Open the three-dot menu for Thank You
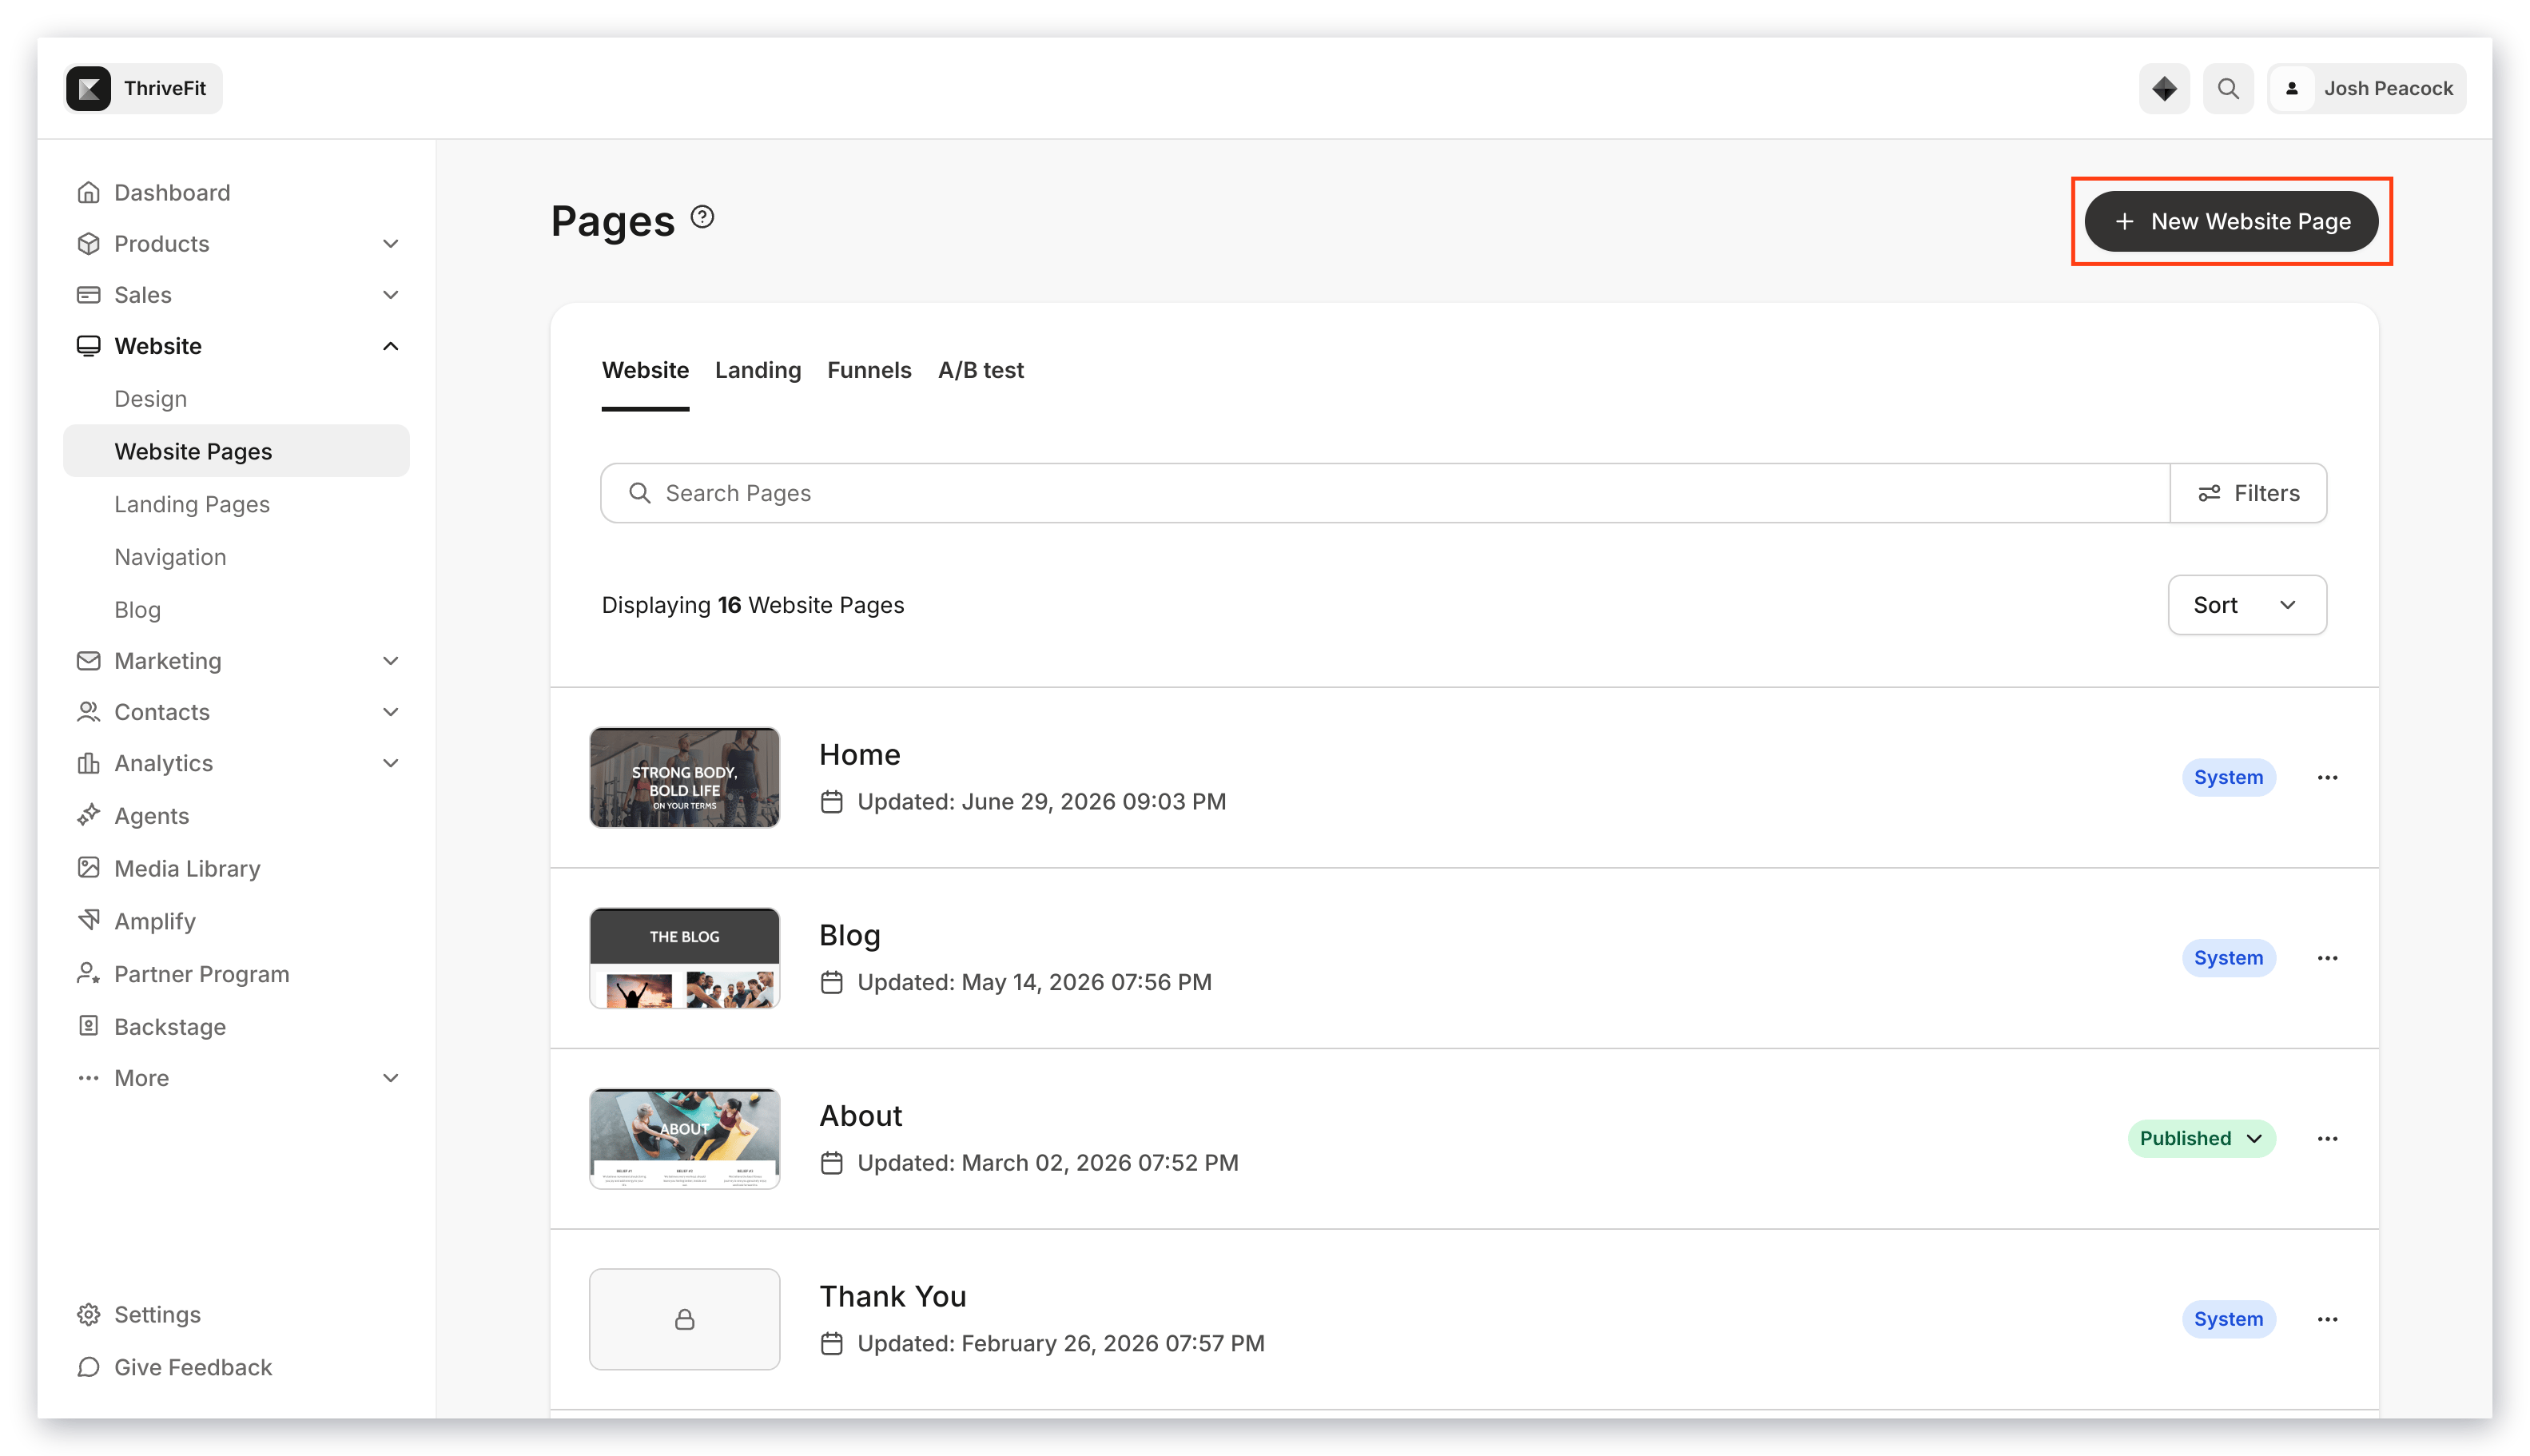 tap(2326, 1319)
